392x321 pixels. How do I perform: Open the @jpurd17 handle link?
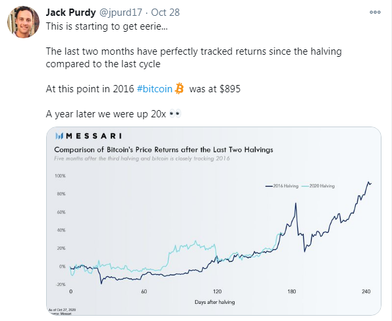point(121,13)
